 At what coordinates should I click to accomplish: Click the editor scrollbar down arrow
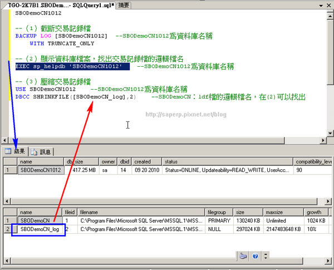pos(330,134)
